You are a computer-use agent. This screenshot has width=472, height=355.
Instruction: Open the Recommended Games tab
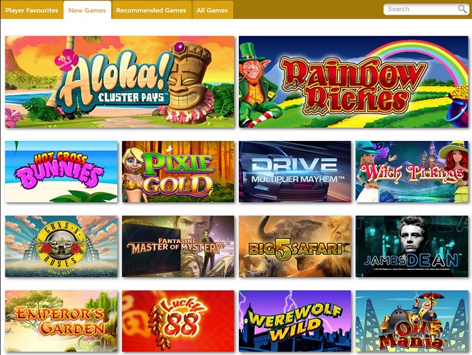point(151,10)
